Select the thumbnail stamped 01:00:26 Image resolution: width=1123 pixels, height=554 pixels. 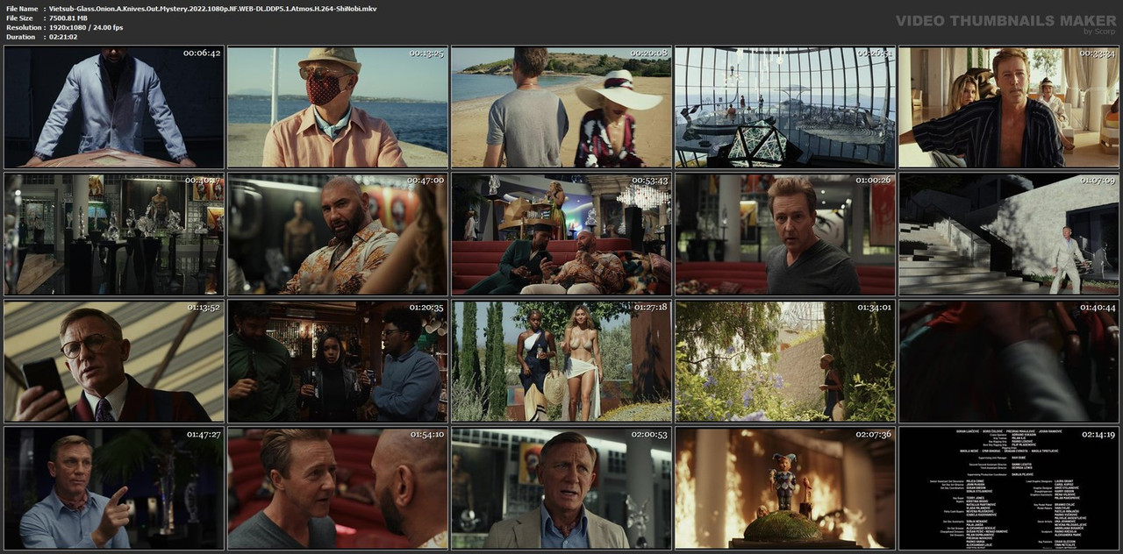pos(785,234)
